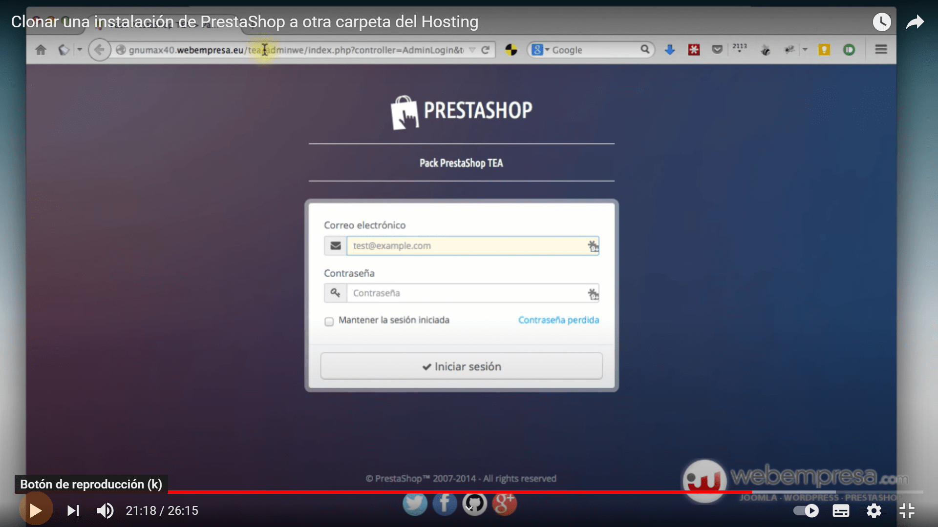Viewport: 938px width, 527px height.
Task: Click the search magnifier icon in Google box
Action: pos(645,49)
